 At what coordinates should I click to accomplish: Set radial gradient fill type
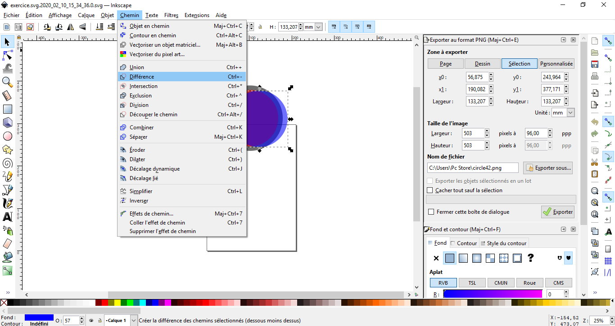[477, 258]
